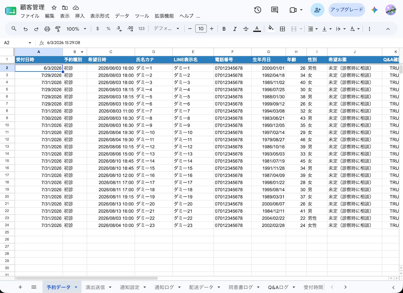Open the font family dropdown
Image resolution: width=403 pixels, height=293 pixels.
click(x=166, y=29)
